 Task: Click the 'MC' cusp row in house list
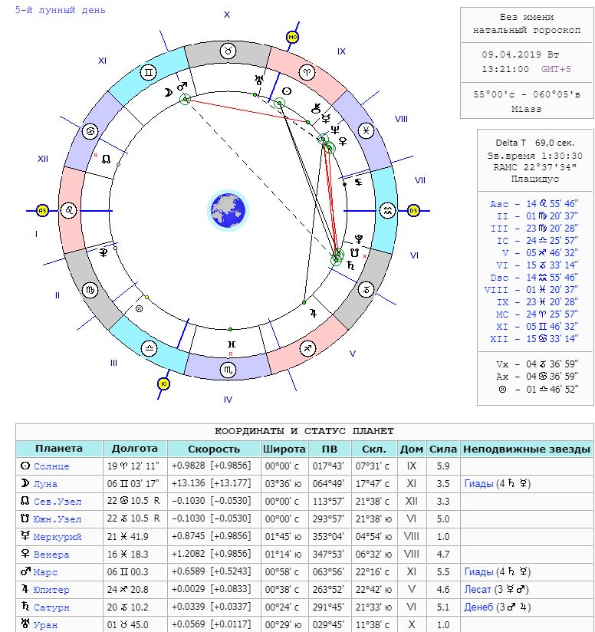537,314
